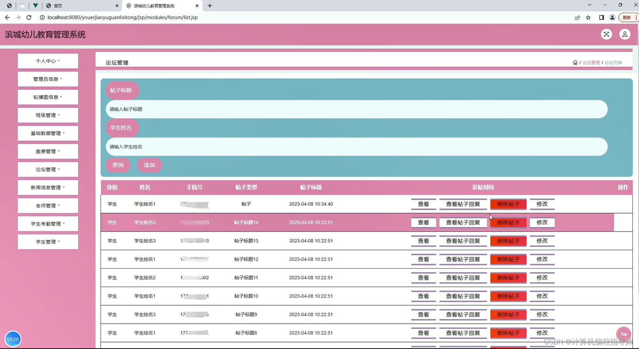Reload the page with refresh icon

click(x=29, y=17)
